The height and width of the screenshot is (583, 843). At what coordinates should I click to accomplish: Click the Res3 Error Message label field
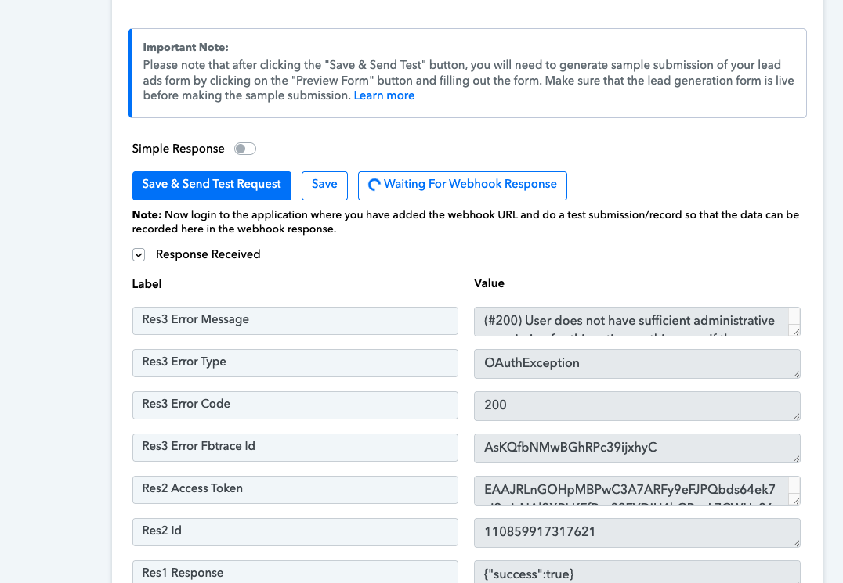pyautogui.click(x=295, y=320)
